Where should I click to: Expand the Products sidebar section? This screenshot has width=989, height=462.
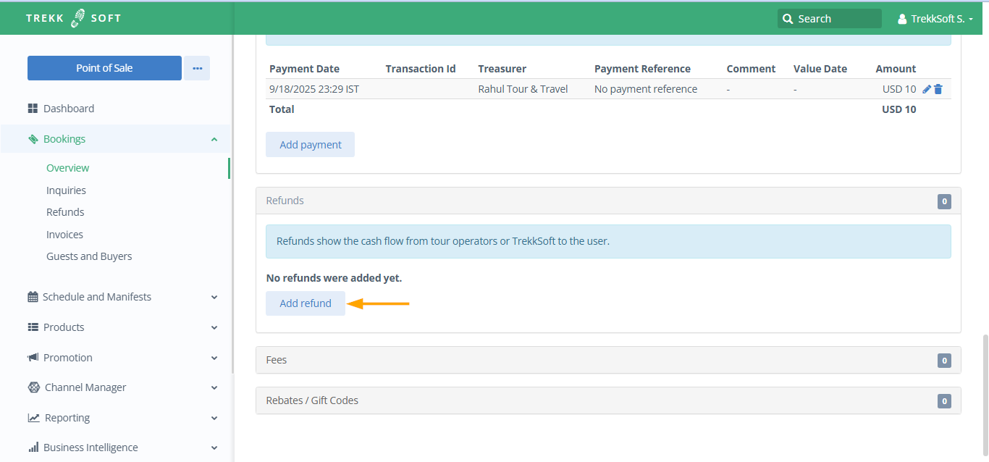click(214, 327)
